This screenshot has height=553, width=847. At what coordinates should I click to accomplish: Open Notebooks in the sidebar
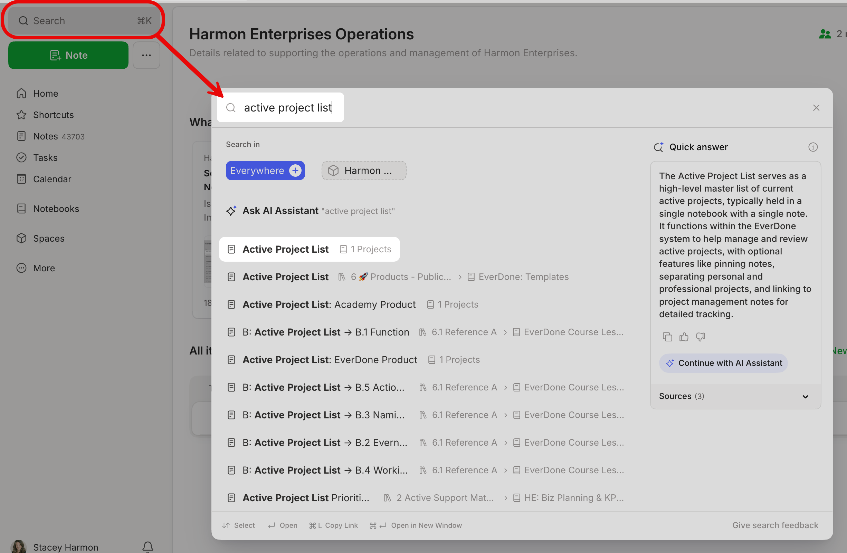coord(56,209)
